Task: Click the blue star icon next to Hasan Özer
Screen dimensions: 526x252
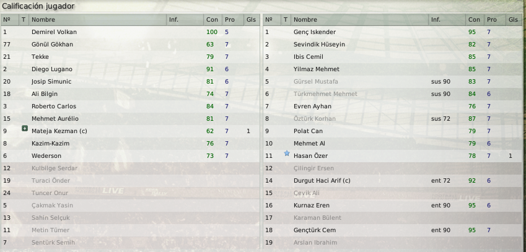Action: point(286,153)
